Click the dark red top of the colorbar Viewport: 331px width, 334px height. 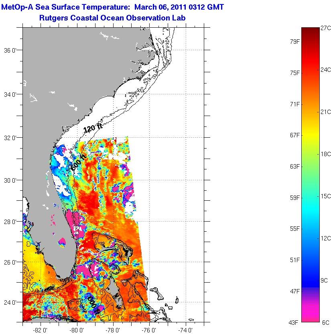tap(311, 32)
